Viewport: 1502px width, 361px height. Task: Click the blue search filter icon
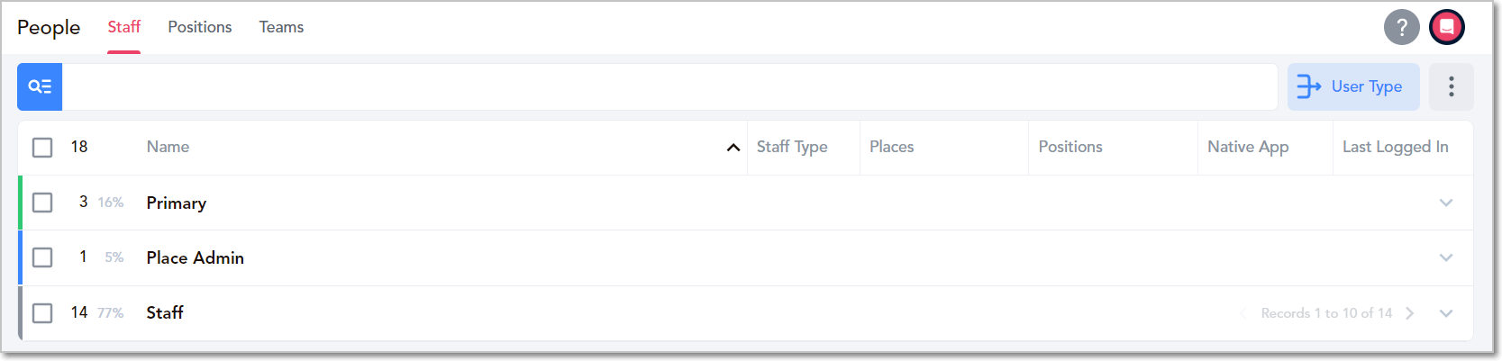point(40,86)
